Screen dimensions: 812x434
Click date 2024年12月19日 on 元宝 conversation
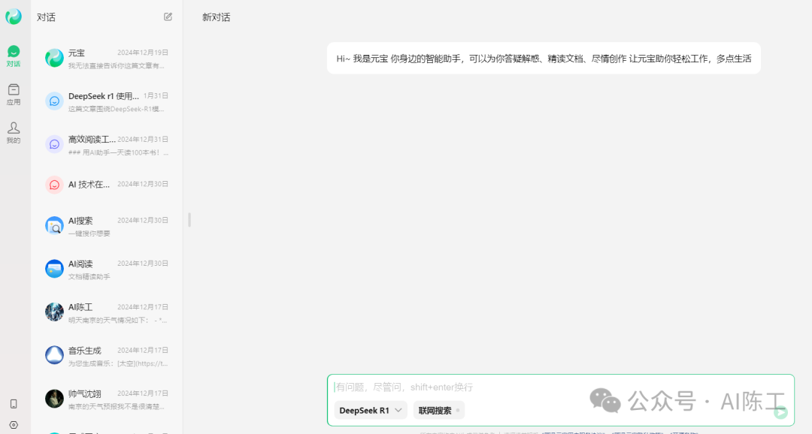click(143, 53)
